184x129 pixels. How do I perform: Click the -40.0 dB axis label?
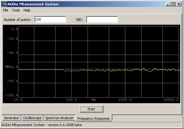[x=12, y=53]
